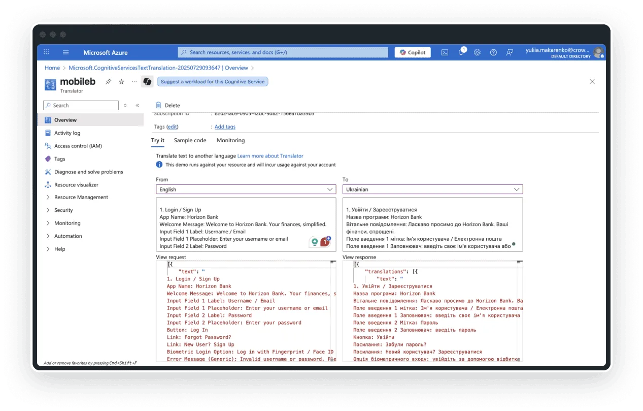Click inside the Search sidebar field
The image size is (643, 411).
point(81,105)
